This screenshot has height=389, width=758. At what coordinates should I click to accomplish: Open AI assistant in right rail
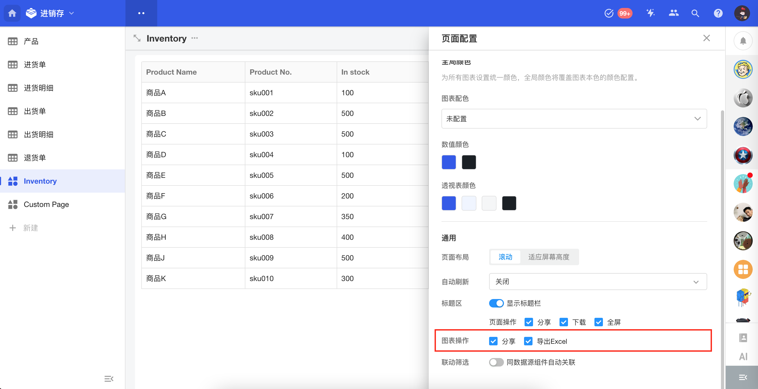pyautogui.click(x=743, y=357)
